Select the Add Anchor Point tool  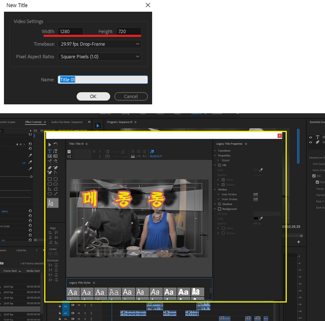pyautogui.click(x=50, y=173)
